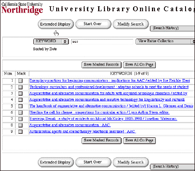
Task: Click the upper Save All On Page button
Action: click(x=139, y=65)
